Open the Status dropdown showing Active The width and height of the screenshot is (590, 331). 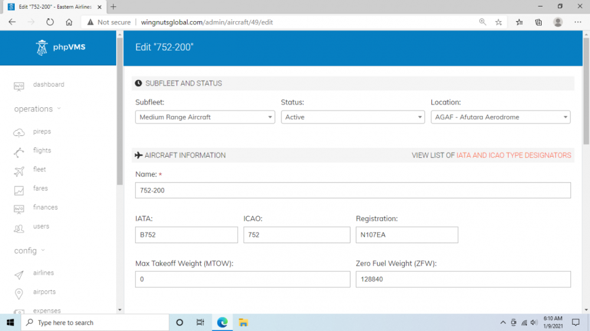click(x=352, y=117)
